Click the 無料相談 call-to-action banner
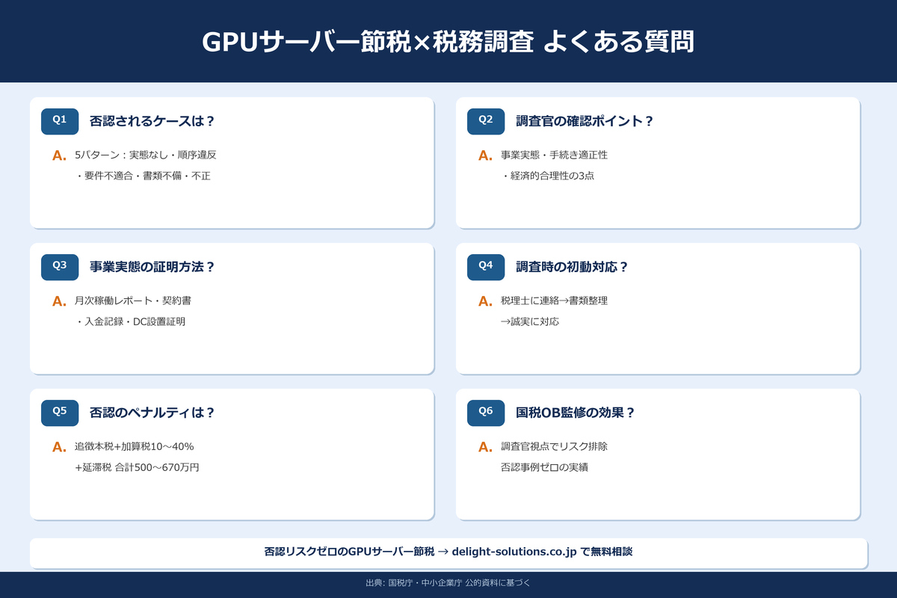The width and height of the screenshot is (897, 598). pos(449,550)
